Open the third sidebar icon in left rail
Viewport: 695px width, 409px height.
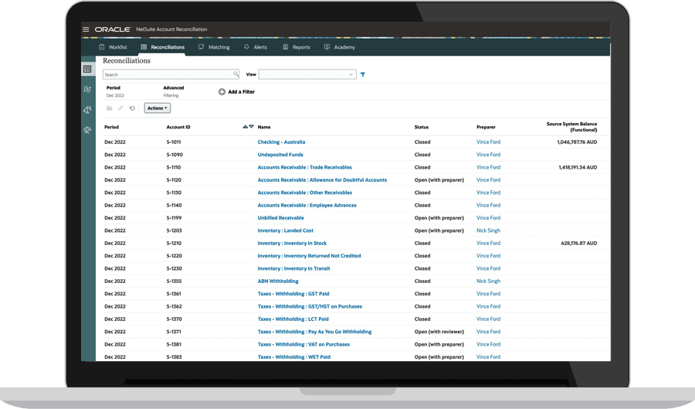point(87,110)
